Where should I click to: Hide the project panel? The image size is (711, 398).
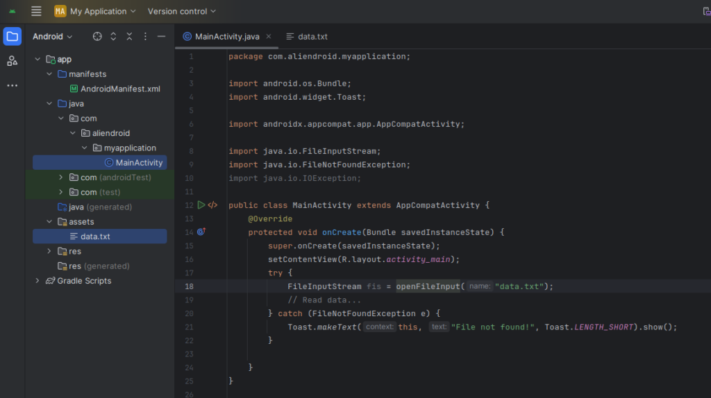161,37
